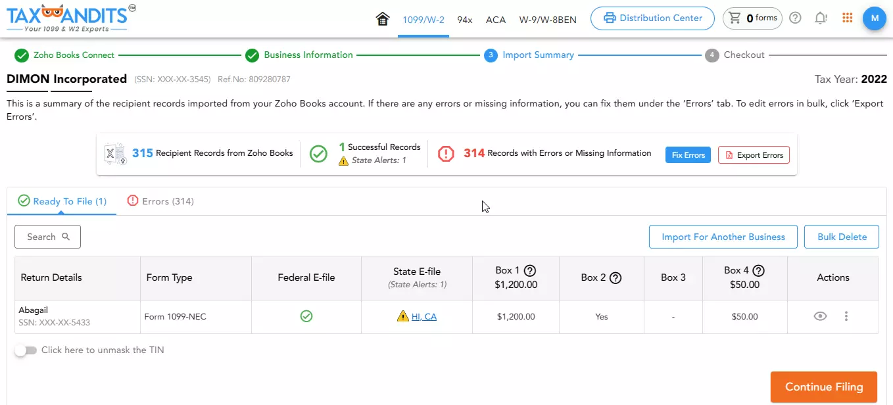Click the Federal E-file green check for Abagail
Image resolution: width=893 pixels, height=405 pixels.
coord(306,316)
